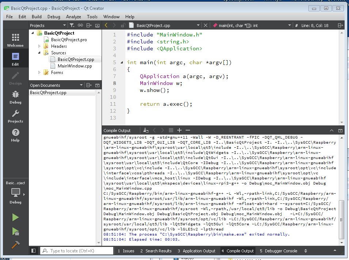
Task: Toggle the left sidebar visibility
Action: click(x=33, y=251)
